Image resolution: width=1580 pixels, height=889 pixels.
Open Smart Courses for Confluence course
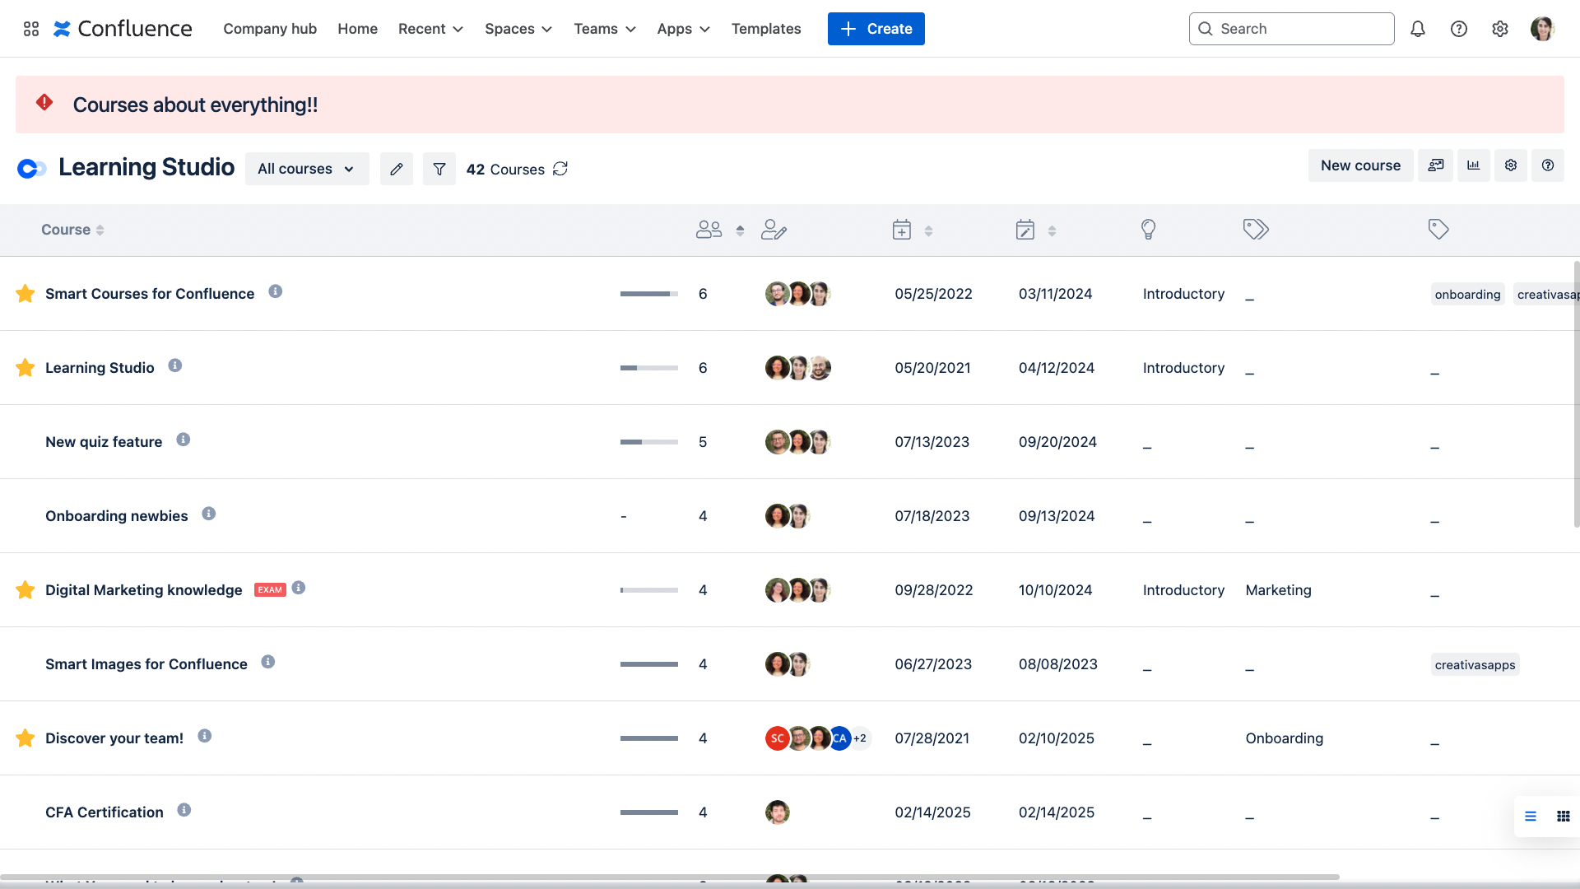(150, 294)
